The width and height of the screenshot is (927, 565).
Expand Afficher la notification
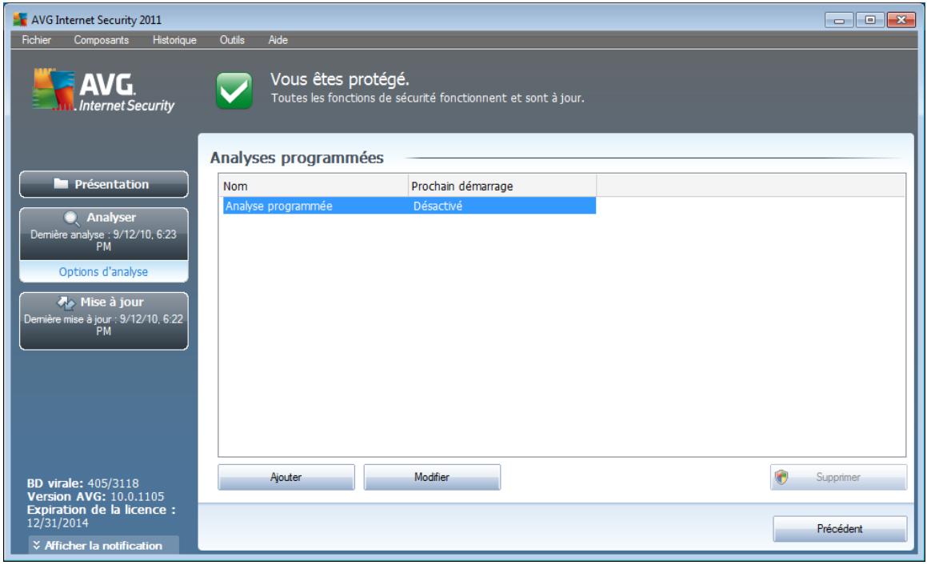(103, 545)
